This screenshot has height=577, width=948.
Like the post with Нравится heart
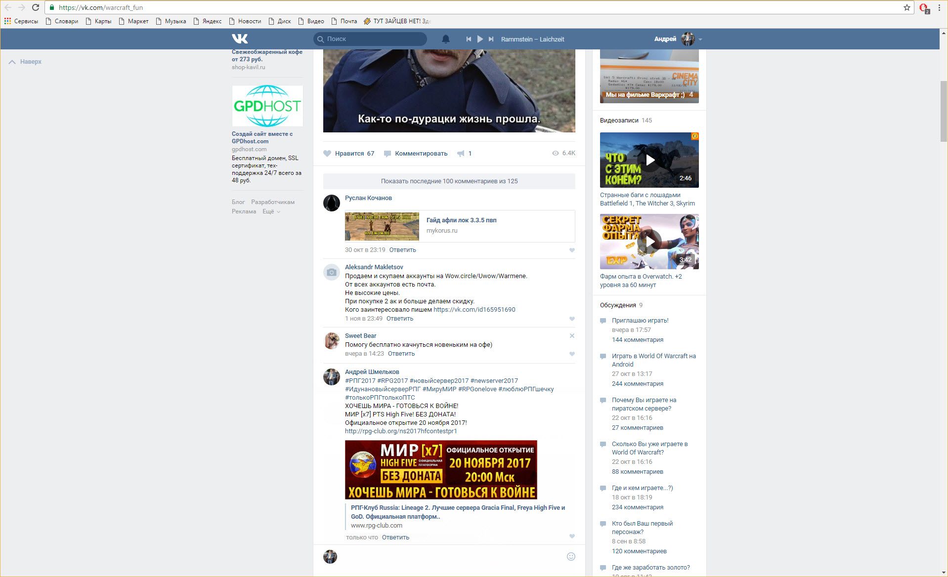point(327,154)
